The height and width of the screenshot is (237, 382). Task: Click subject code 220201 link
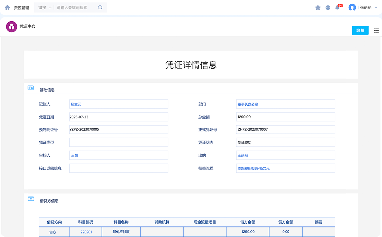click(x=86, y=232)
